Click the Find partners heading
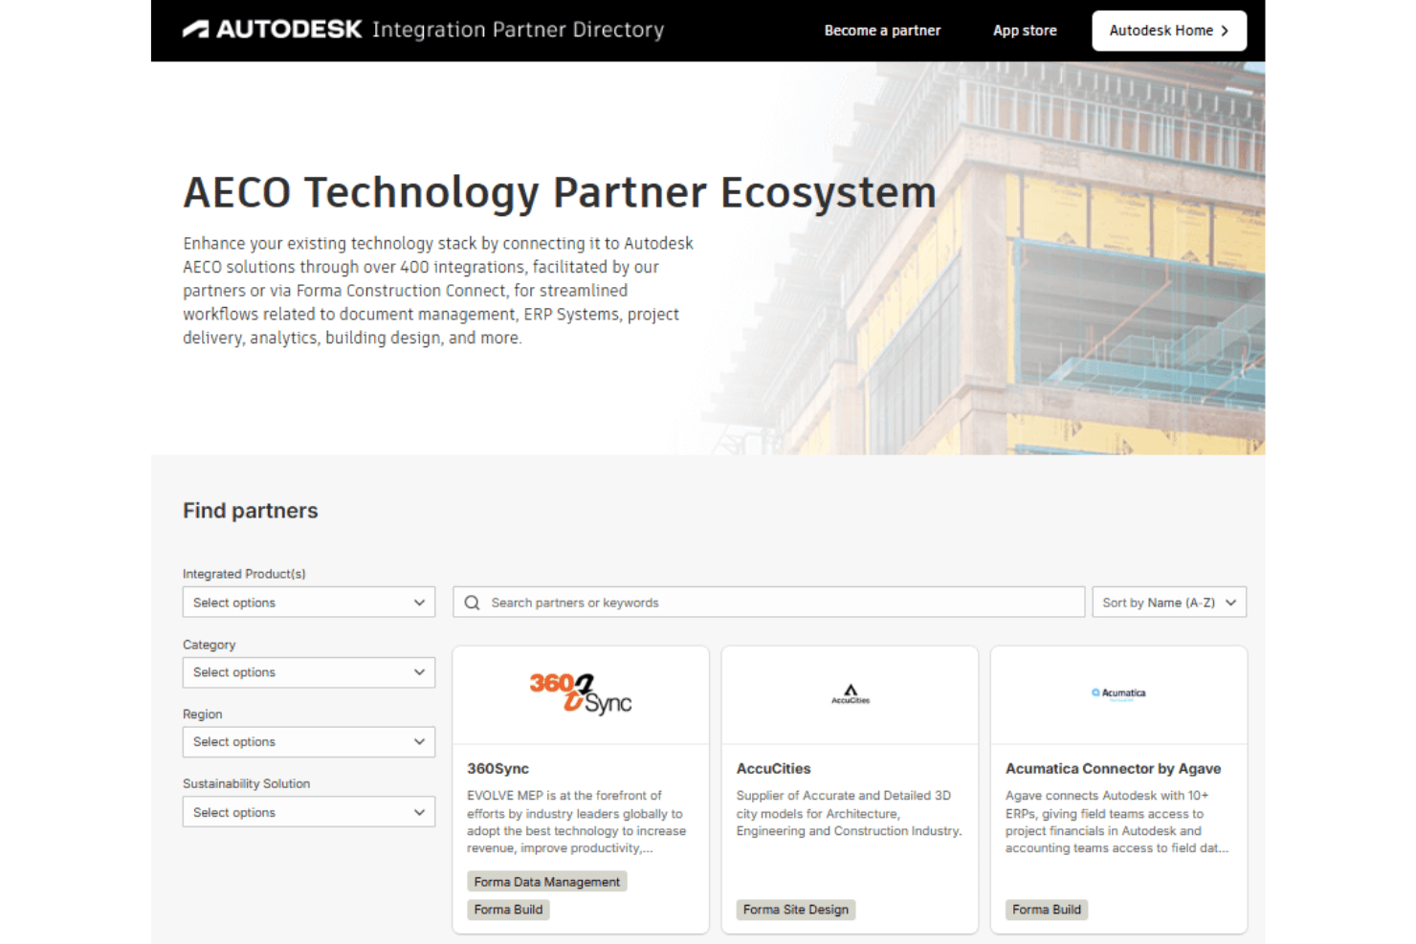Viewport: 1416px width, 944px height. point(251,511)
